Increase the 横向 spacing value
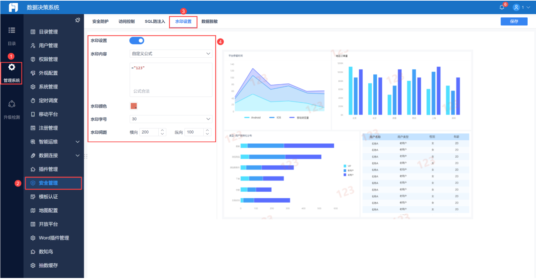The image size is (536, 279). click(162, 130)
